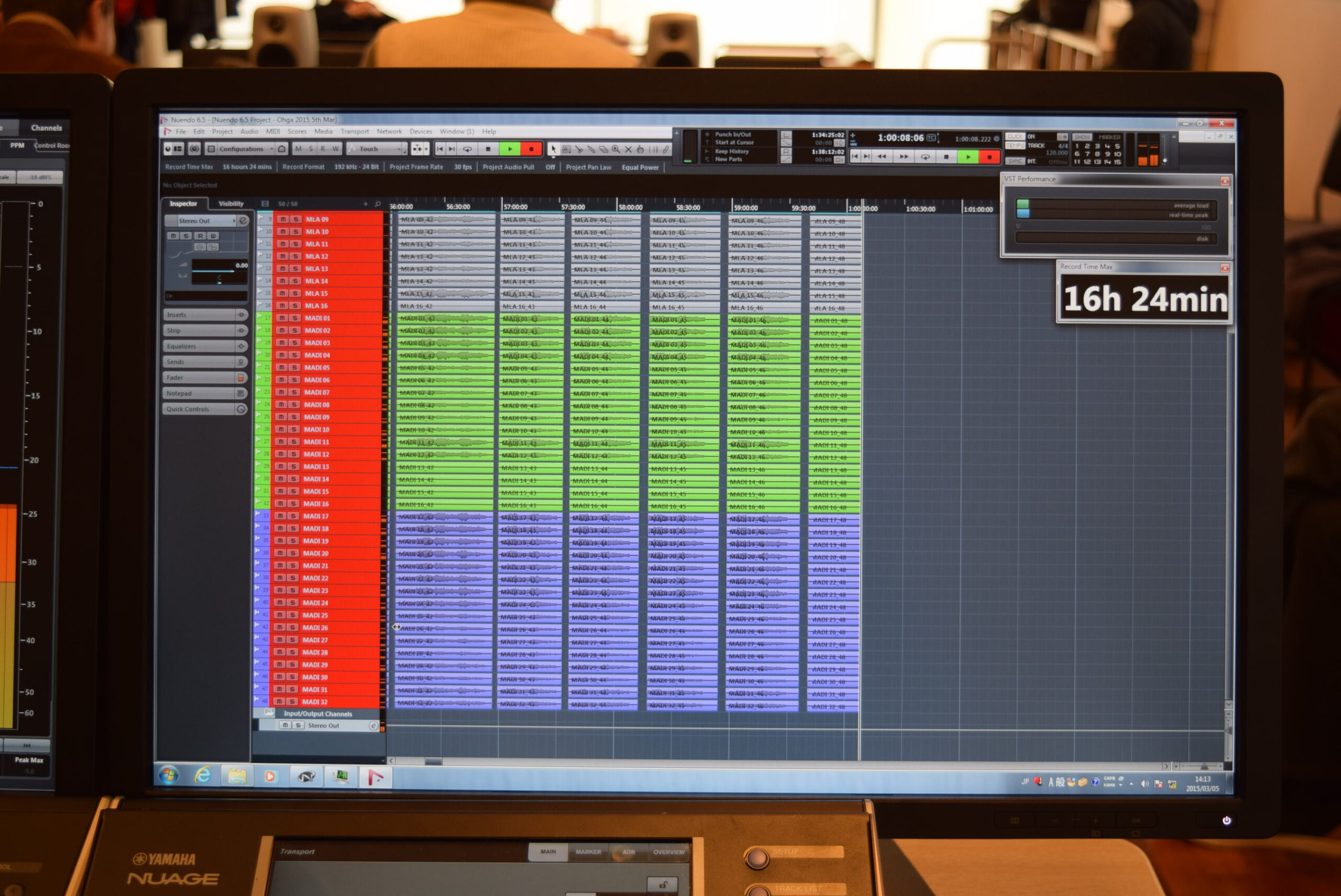Click Add Track plus icon

point(365,204)
